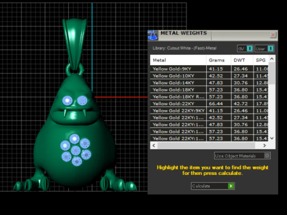Click the jump ring below the bail
This screenshot has height=215, width=287.
click(x=75, y=69)
